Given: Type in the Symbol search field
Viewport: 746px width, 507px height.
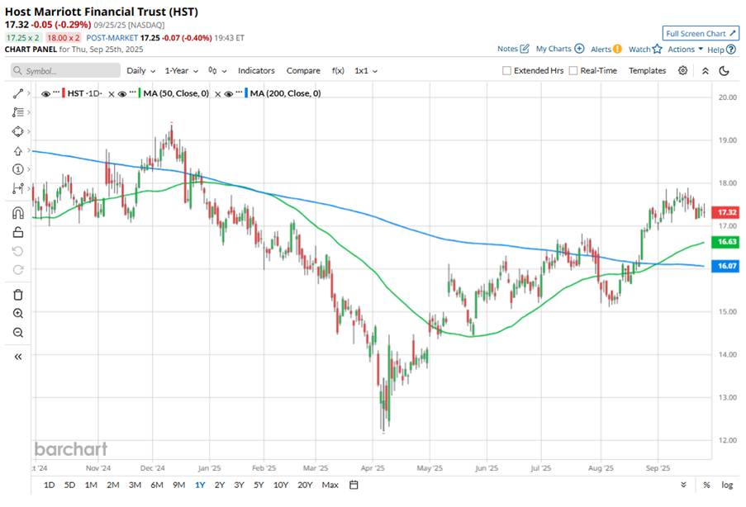Looking at the screenshot, I should (70, 71).
